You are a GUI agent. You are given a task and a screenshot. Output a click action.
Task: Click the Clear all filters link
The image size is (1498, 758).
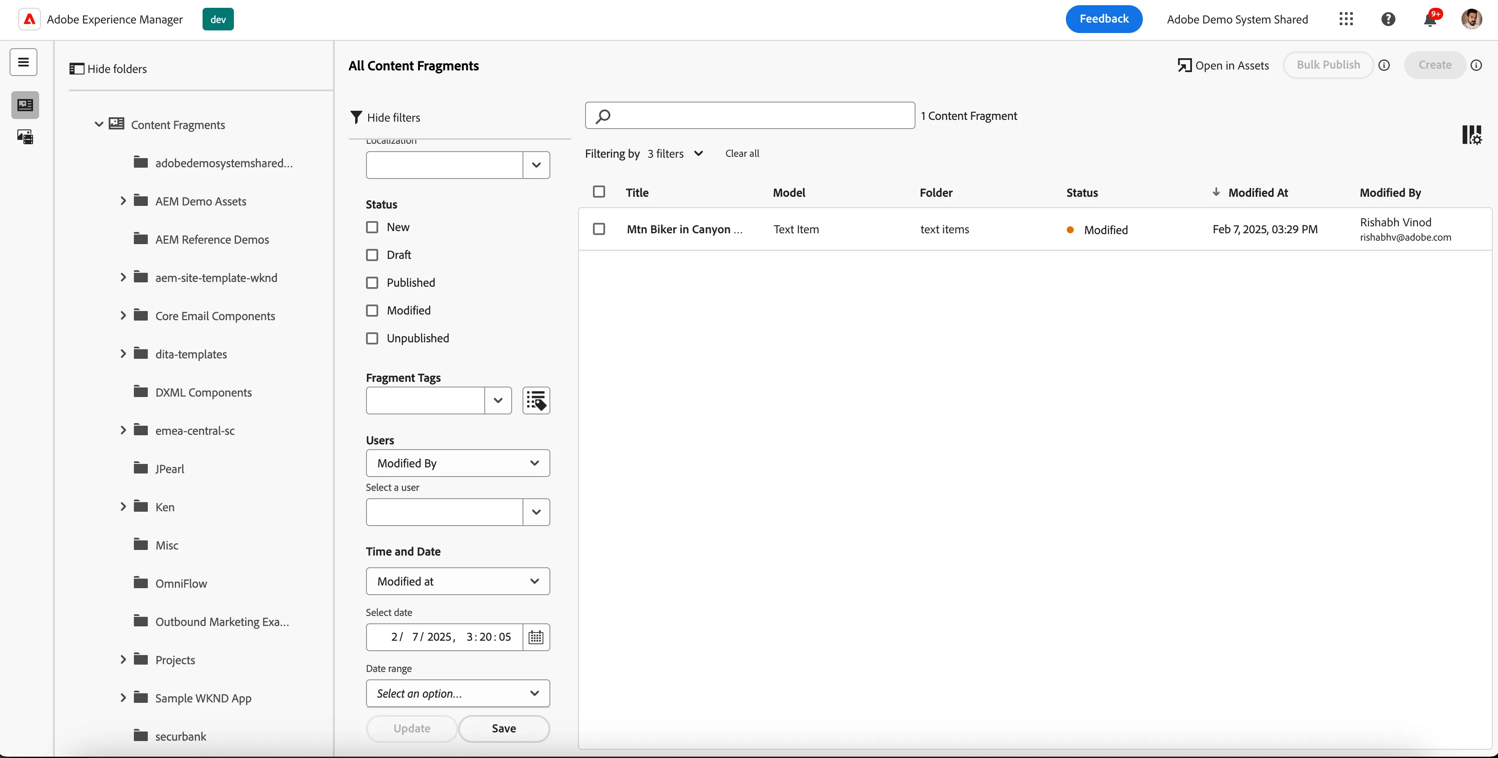[742, 153]
